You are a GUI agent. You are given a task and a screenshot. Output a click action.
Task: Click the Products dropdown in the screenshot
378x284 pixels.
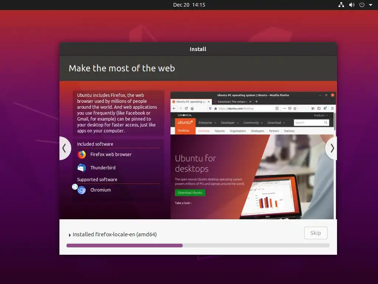[x=321, y=115]
